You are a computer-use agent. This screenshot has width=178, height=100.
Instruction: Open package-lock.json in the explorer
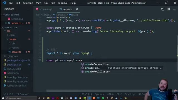(17, 60)
